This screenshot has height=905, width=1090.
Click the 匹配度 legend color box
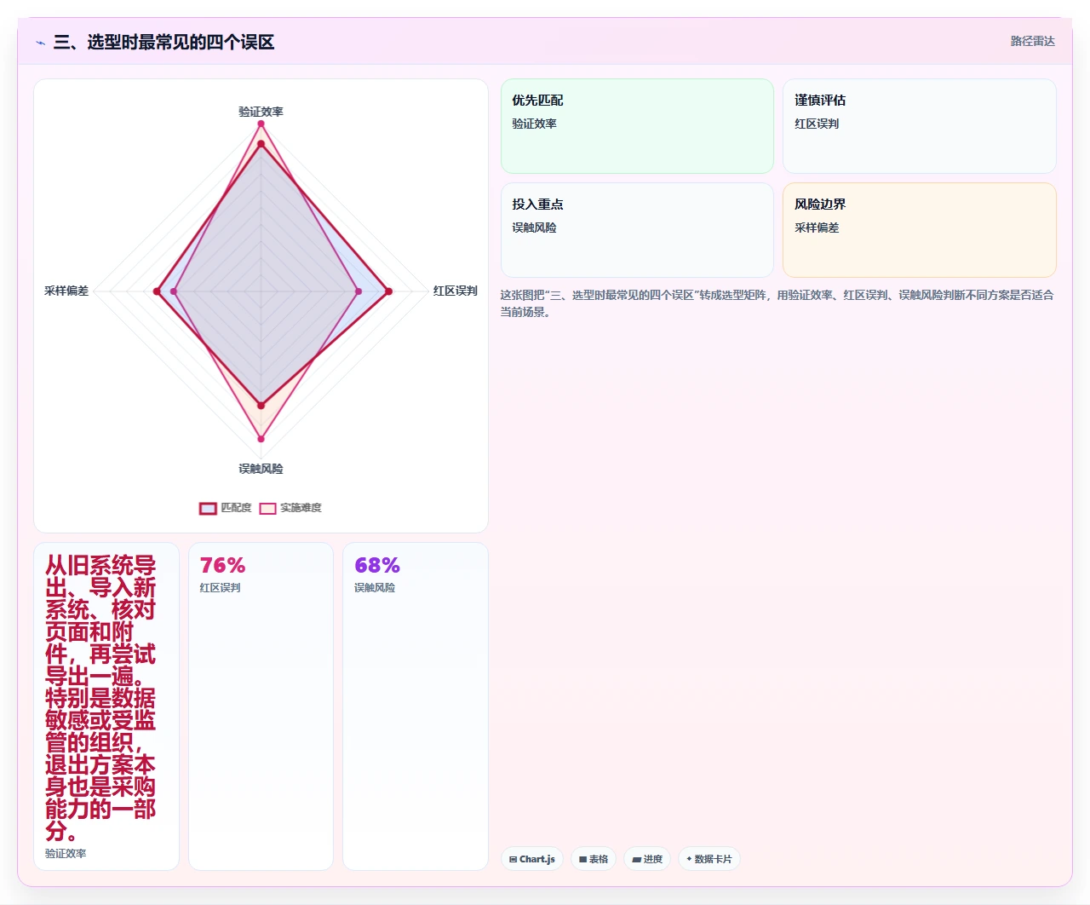(x=208, y=509)
